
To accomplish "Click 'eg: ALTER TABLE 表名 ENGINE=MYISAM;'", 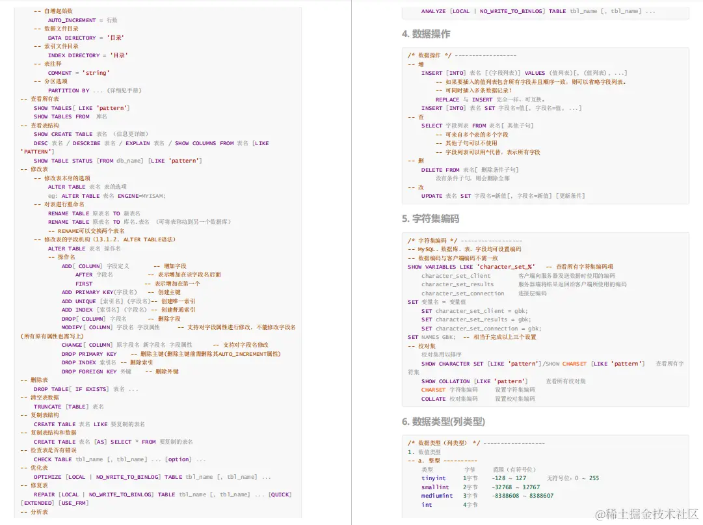I will [107, 196].
